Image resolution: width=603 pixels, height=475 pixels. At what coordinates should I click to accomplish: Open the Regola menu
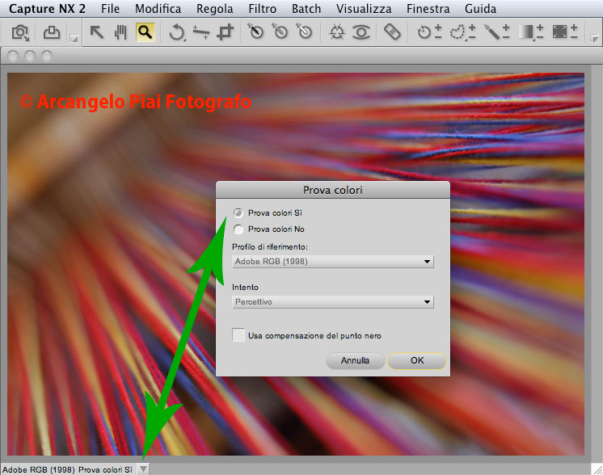215,10
